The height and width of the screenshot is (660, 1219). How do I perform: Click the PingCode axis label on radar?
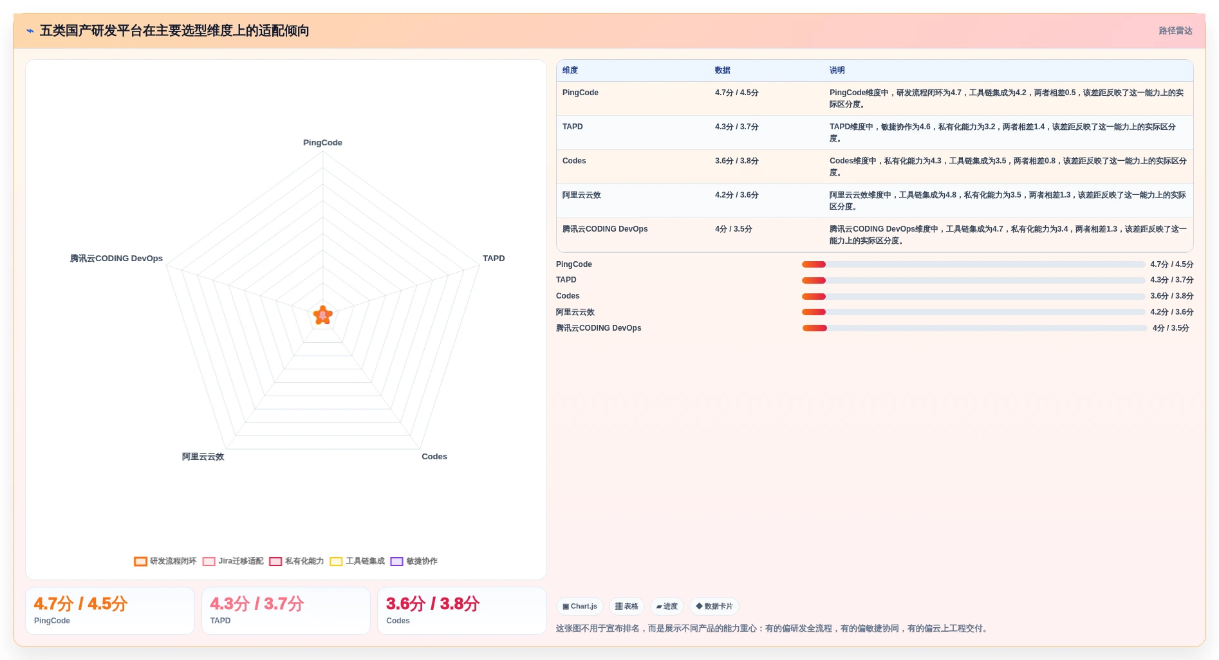click(323, 143)
